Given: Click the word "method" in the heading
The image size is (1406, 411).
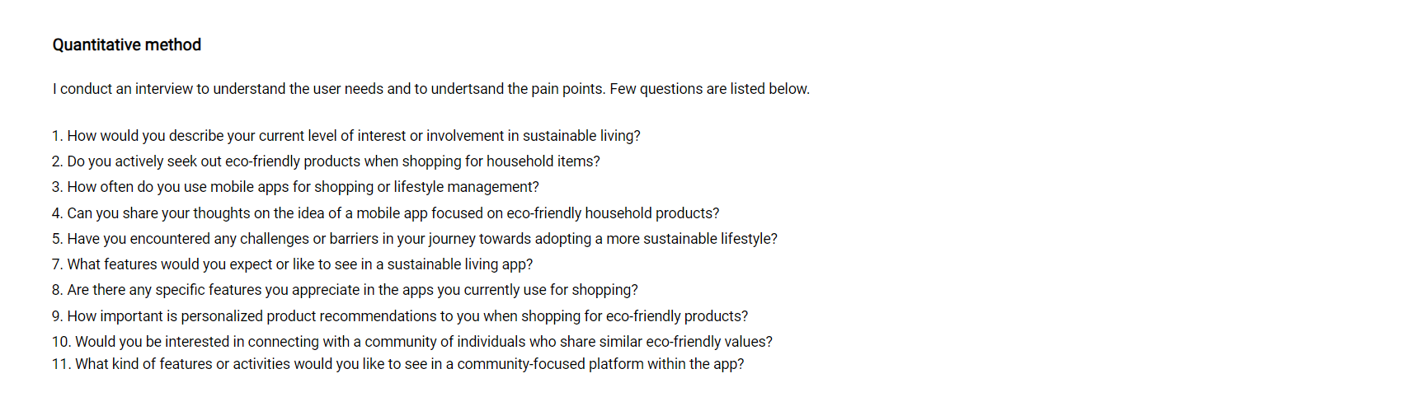Looking at the screenshot, I should [172, 45].
